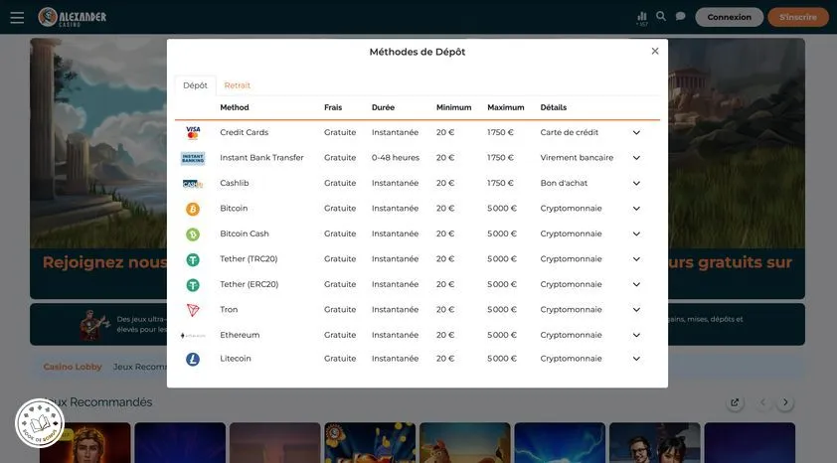The width and height of the screenshot is (837, 463).
Task: Click the Bon d'achat details cell
Action: click(564, 183)
